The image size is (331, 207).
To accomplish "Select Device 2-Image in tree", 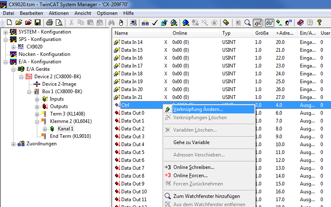I will (59, 84).
